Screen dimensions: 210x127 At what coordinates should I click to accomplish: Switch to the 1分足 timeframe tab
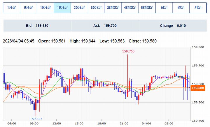click(x=11, y=8)
